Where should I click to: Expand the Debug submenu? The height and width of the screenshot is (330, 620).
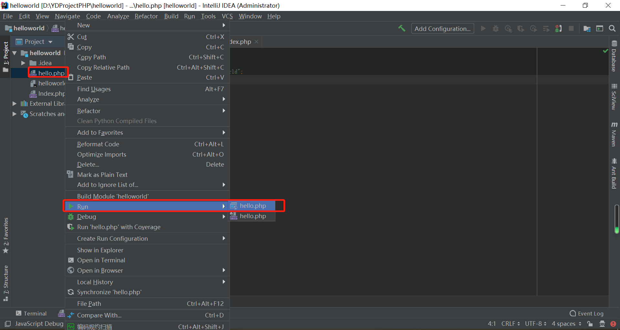(x=147, y=217)
